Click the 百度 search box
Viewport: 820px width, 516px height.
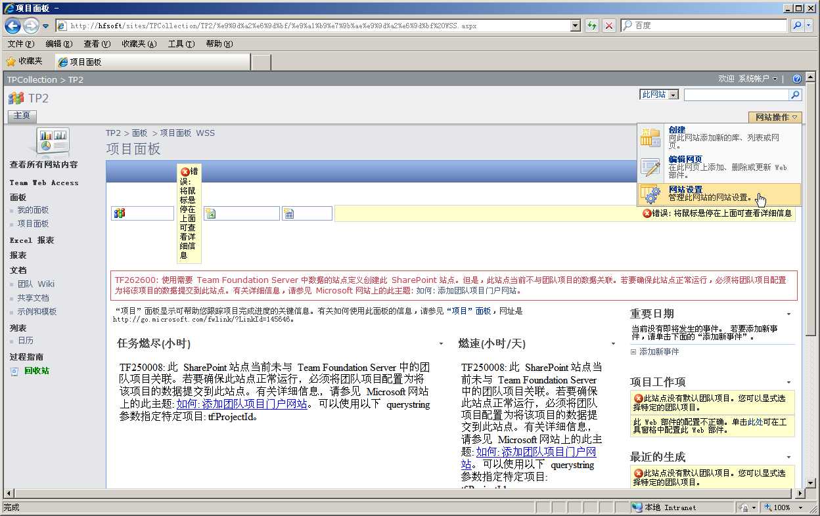(703, 26)
